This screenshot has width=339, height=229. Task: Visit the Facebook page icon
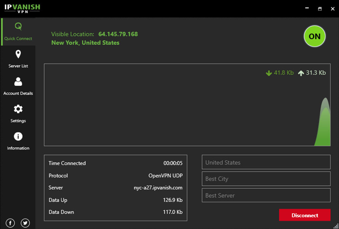tap(10, 223)
